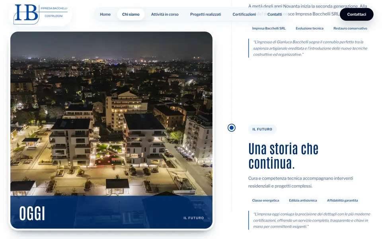Open Contatti from the navigation
Image resolution: width=382 pixels, height=239 pixels.
click(275, 14)
